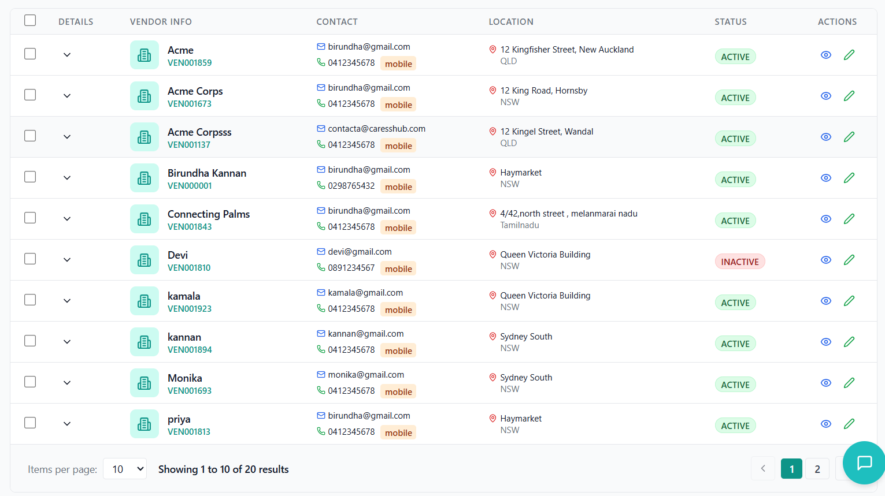Open the chat bubble widget
885x496 pixels.
pos(864,463)
